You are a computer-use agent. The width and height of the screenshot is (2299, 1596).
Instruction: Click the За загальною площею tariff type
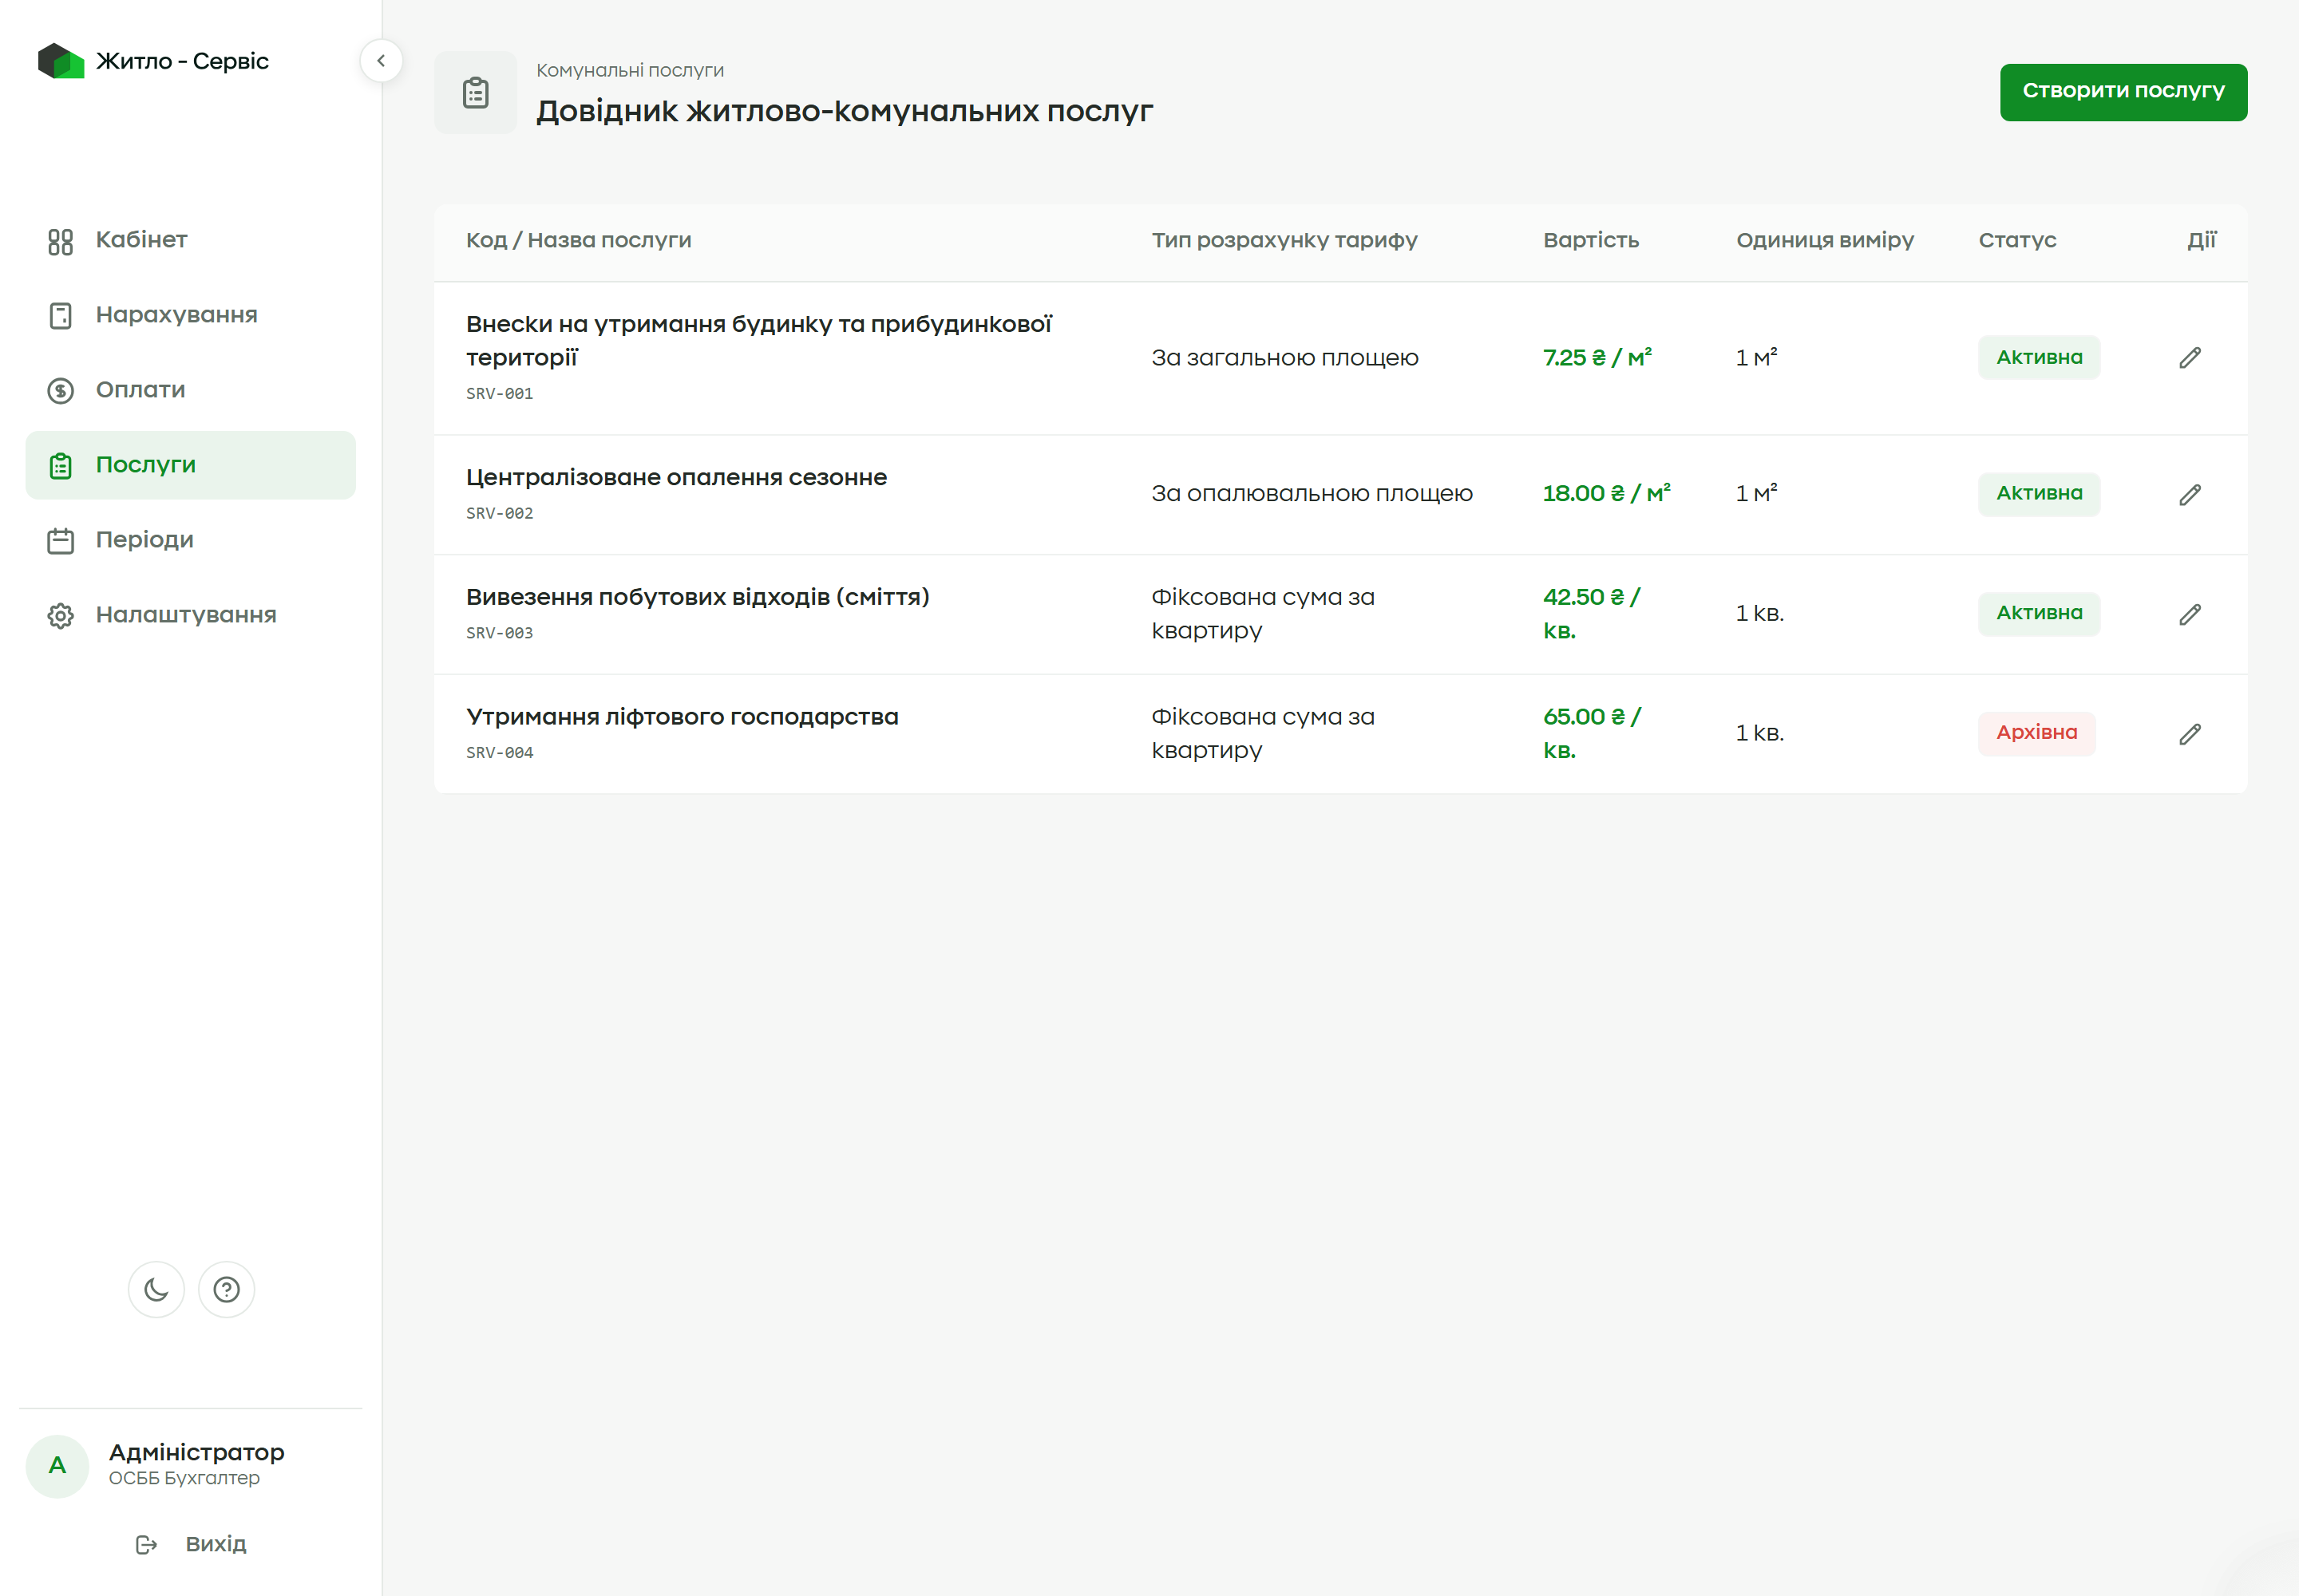point(1284,358)
